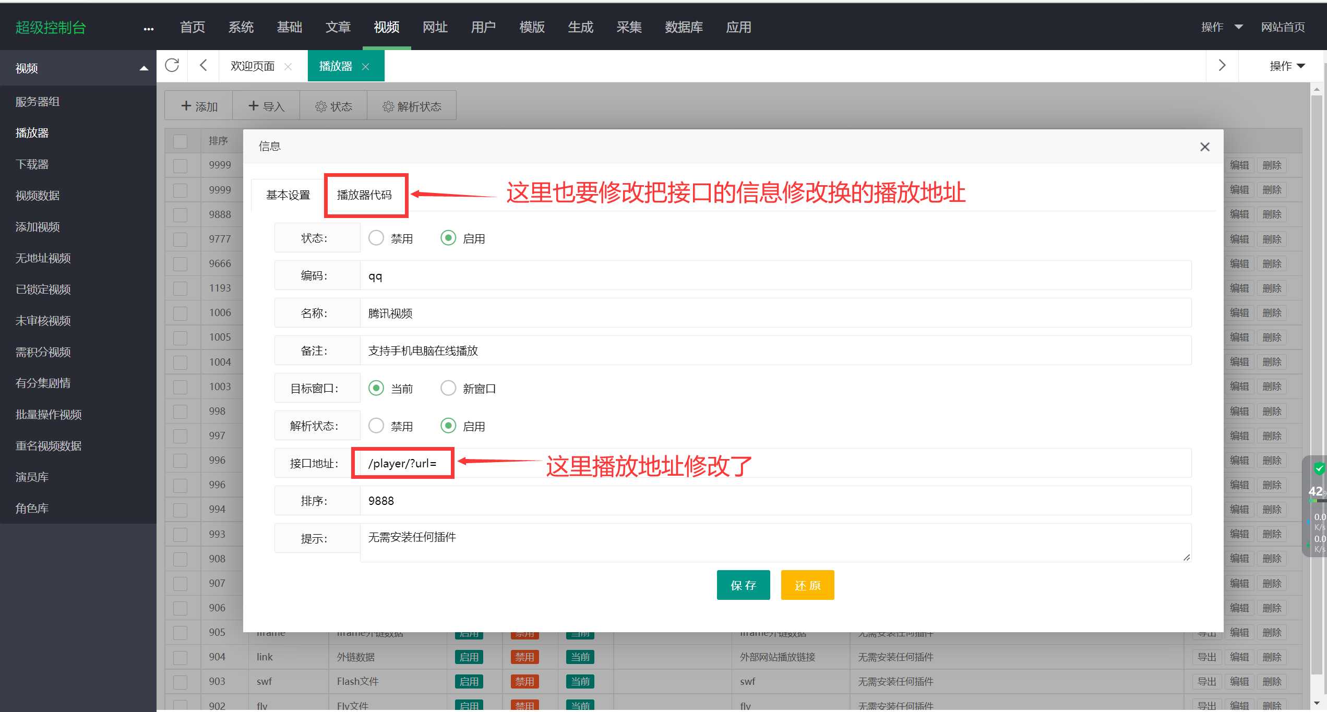The image size is (1327, 712).
Task: Close the 播放器 tab
Action: tap(365, 66)
